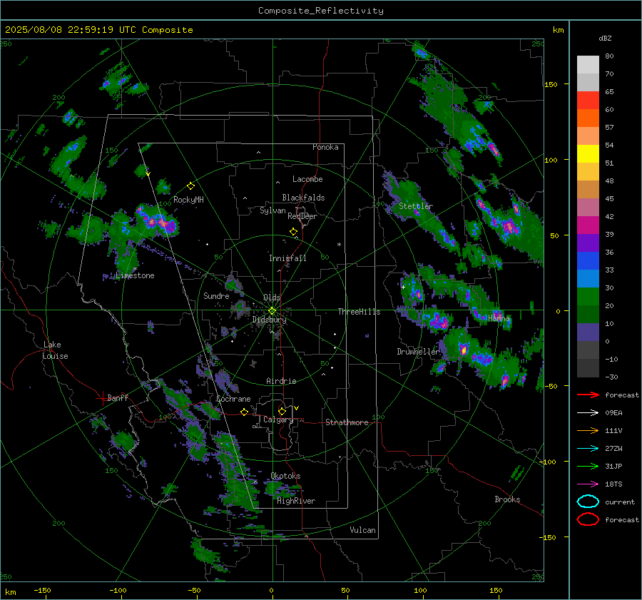Screen dimensions: 642x600
Task: Select the magenta 42-39 dBZ color band
Action: point(588,225)
